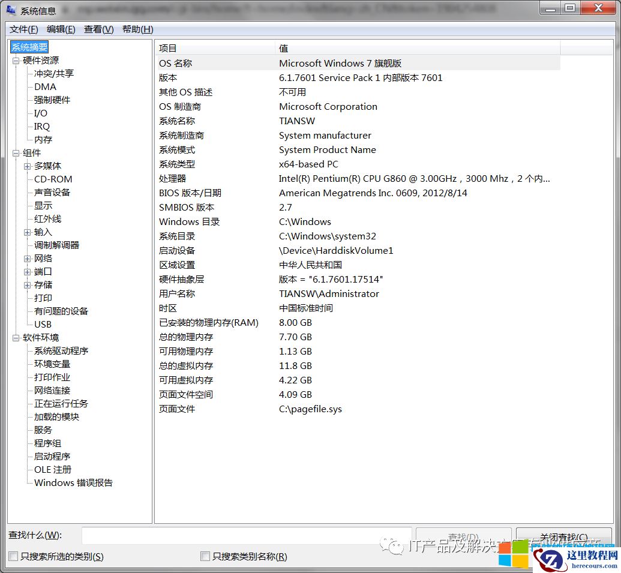Select the OS 名称 row

click(358, 64)
